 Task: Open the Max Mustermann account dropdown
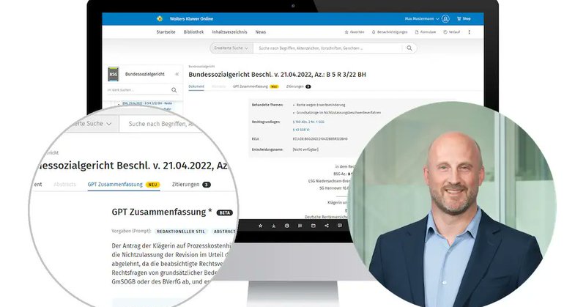[x=422, y=19]
